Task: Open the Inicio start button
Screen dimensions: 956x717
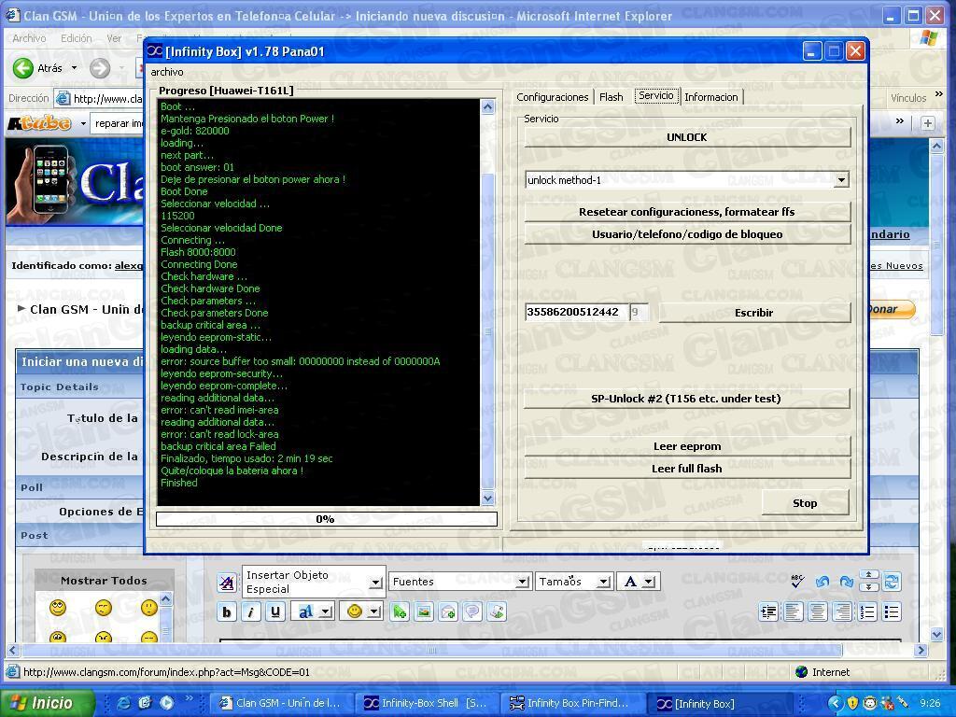Action: [x=49, y=703]
